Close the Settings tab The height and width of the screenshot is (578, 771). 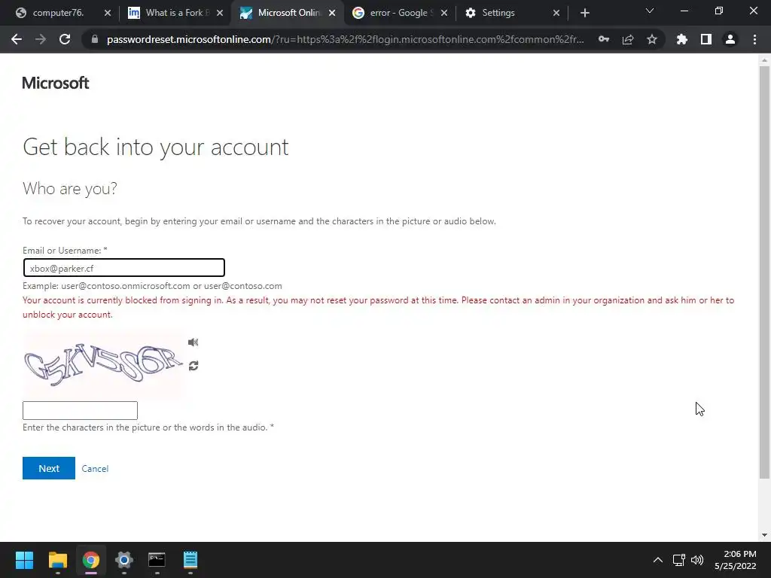pyautogui.click(x=556, y=13)
